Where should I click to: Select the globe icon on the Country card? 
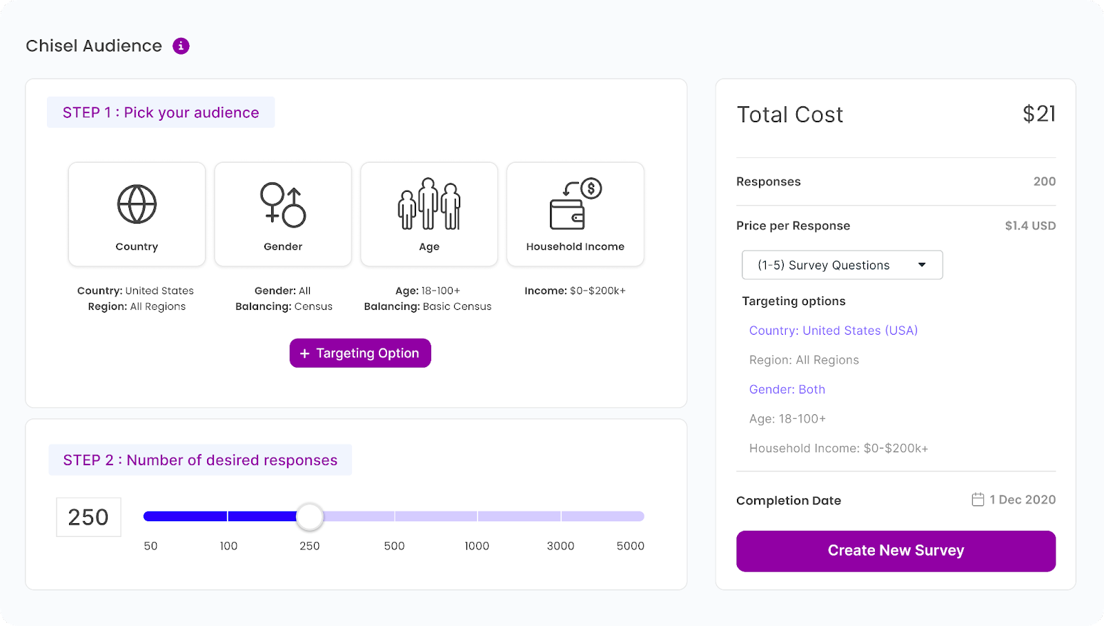pos(137,204)
